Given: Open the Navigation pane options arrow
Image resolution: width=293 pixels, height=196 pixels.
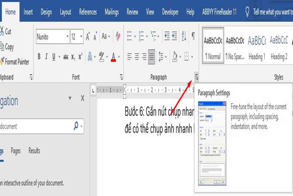Looking at the screenshot, I should pos(70,98).
